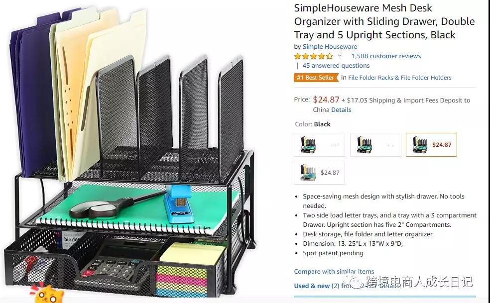Click the #1 Best Seller badge

(316, 78)
